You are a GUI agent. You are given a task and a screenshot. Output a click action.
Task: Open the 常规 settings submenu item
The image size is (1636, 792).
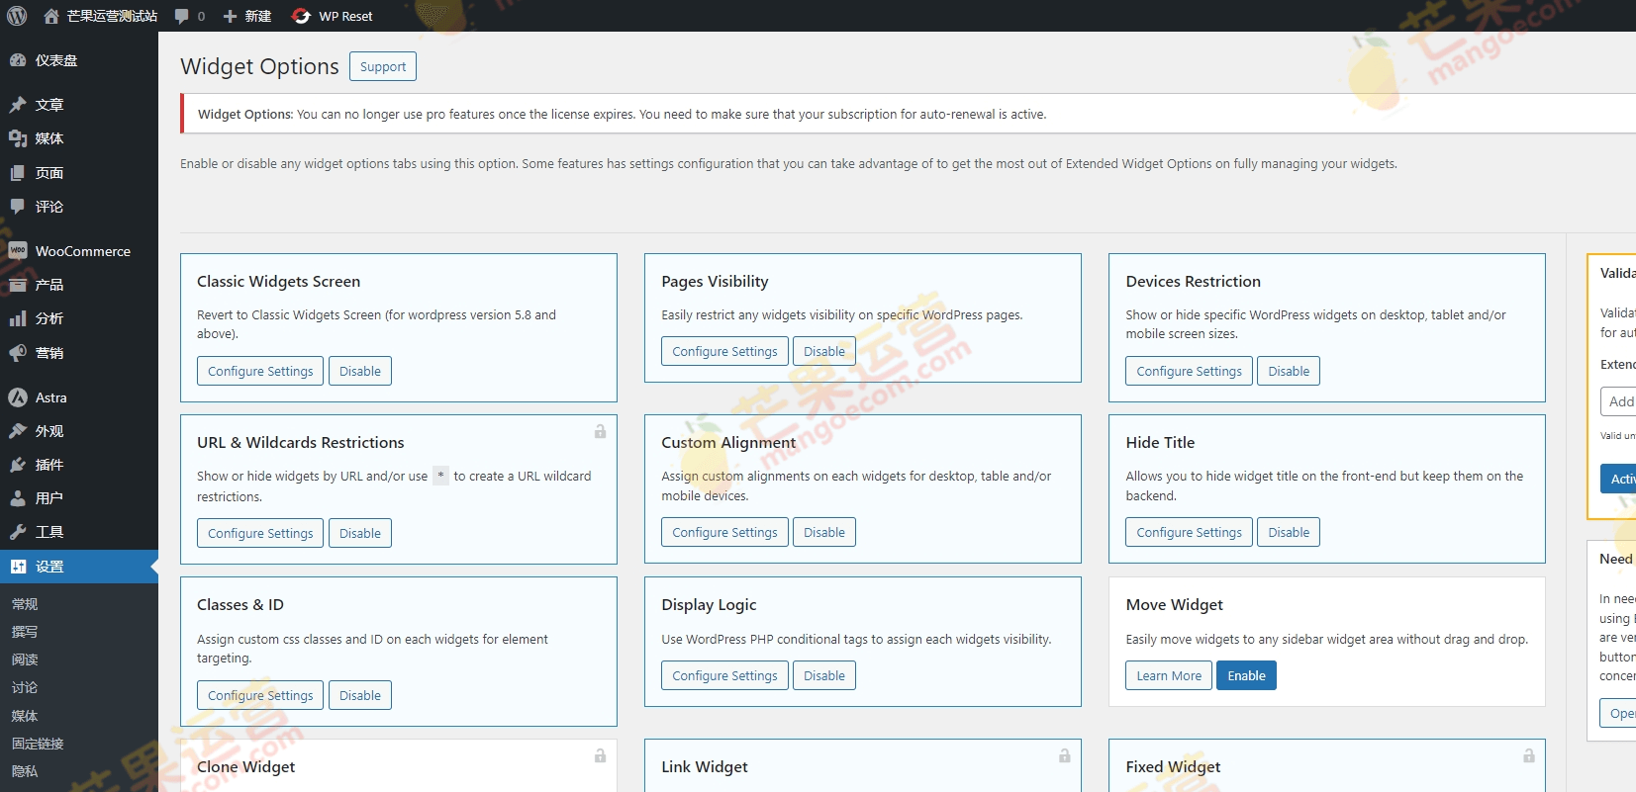(x=25, y=604)
